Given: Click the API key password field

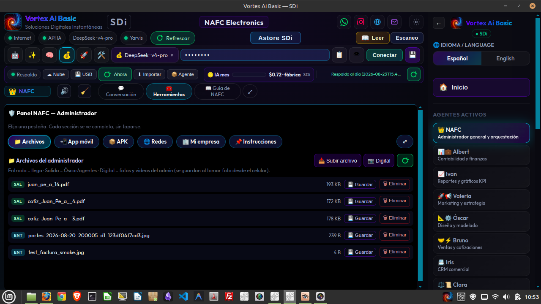Looking at the screenshot, I should coord(255,55).
